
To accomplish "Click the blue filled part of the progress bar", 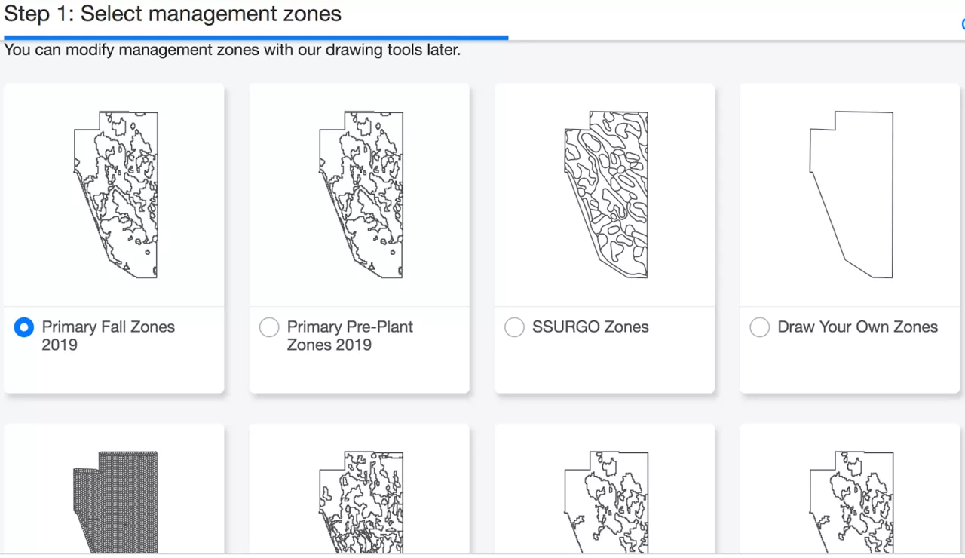I will click(256, 37).
